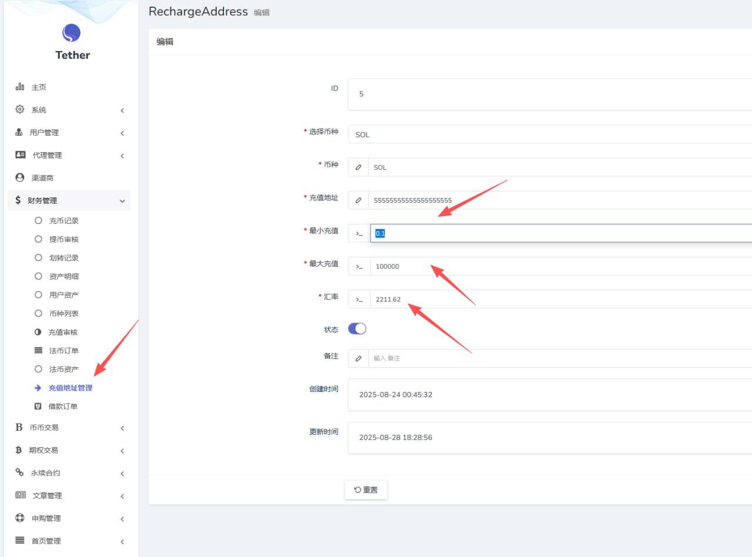752x557 pixels.
Task: Click the 首页管理 bars icon
Action: click(x=20, y=541)
